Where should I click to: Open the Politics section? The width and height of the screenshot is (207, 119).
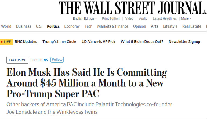pyautogui.click(x=53, y=26)
